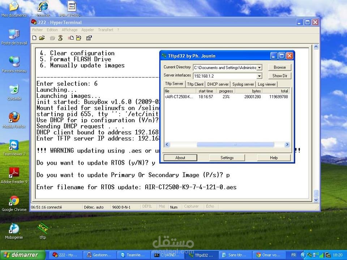Open the Corbeille recycle bin icon
347x260 pixels.
14,92
